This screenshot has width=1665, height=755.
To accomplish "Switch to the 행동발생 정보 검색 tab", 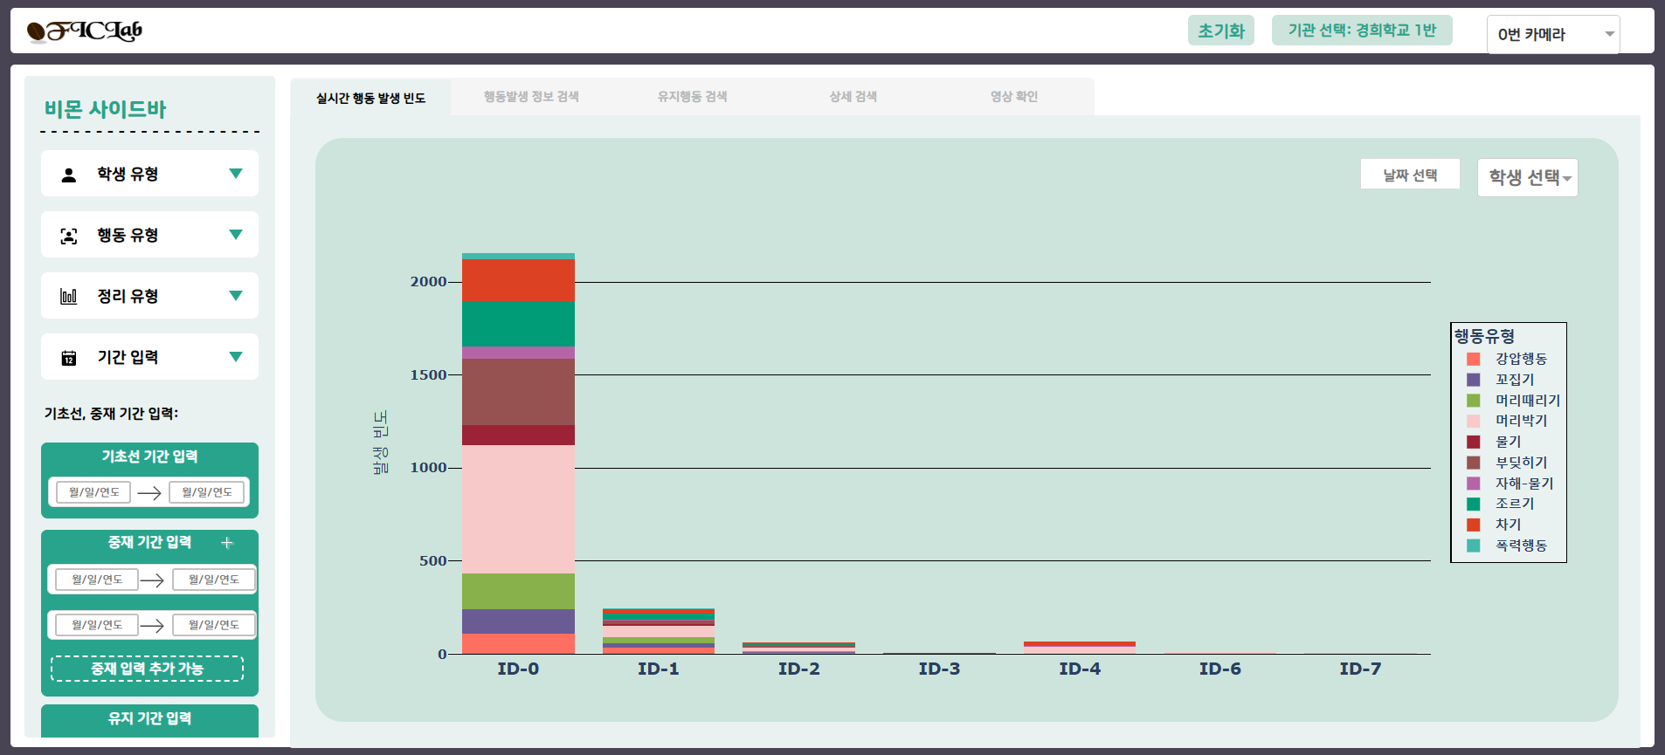I will click(531, 97).
